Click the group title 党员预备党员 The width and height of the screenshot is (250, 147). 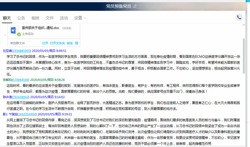point(118,6)
